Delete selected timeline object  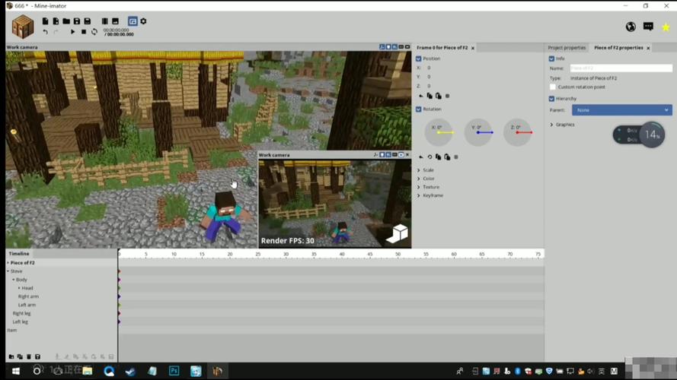29,356
